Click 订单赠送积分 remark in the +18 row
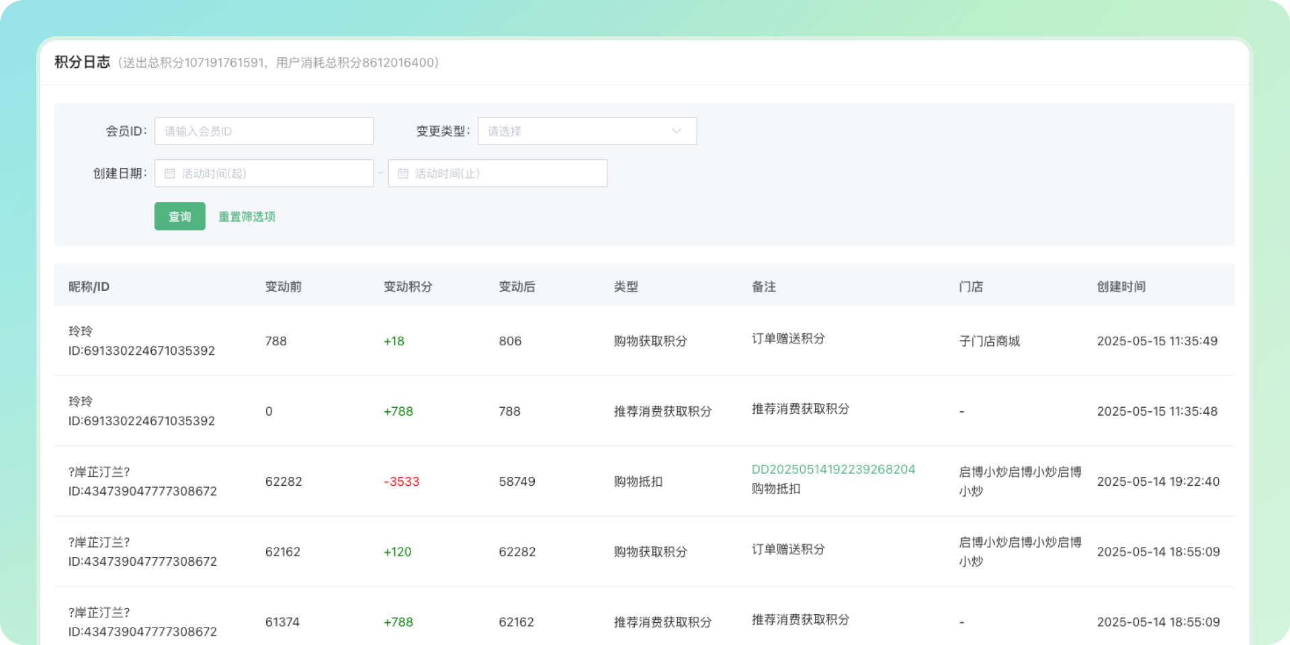 [x=788, y=339]
